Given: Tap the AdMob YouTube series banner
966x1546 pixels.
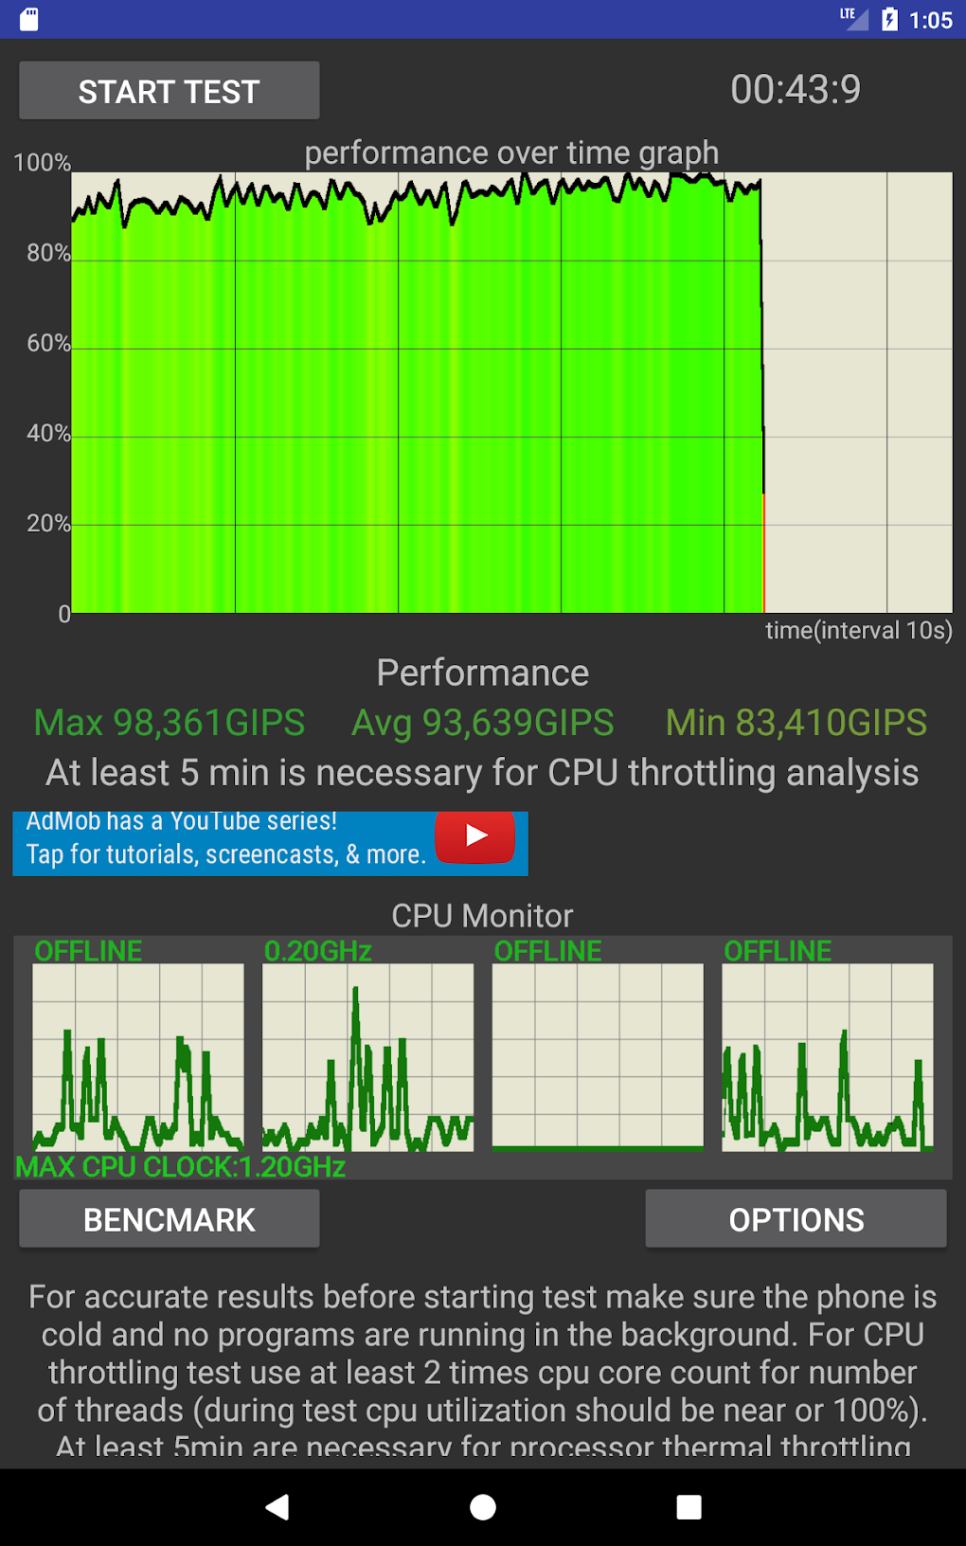Looking at the screenshot, I should (227, 843).
